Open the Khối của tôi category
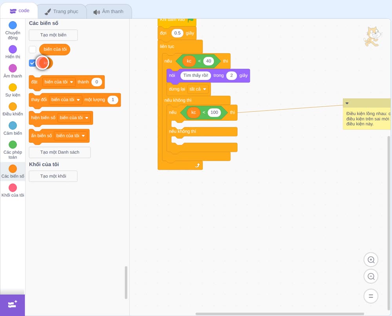Viewport: 392px width, 316px height. click(x=13, y=191)
